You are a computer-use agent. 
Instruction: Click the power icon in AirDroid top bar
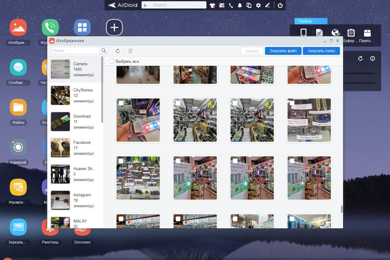[x=280, y=5]
